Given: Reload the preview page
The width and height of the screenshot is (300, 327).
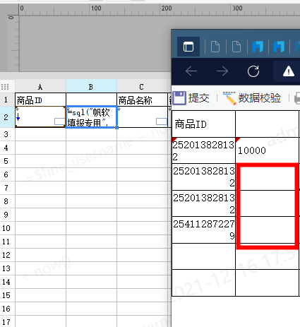Looking at the screenshot, I should click(253, 71).
